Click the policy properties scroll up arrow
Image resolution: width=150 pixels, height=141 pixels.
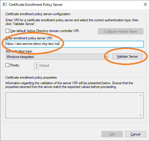141,96
